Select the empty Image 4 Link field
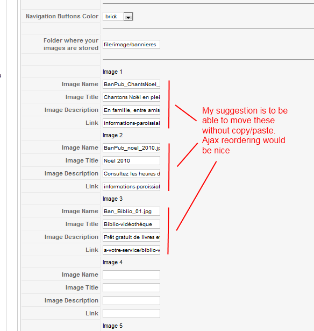The image size is (314, 331). click(131, 313)
